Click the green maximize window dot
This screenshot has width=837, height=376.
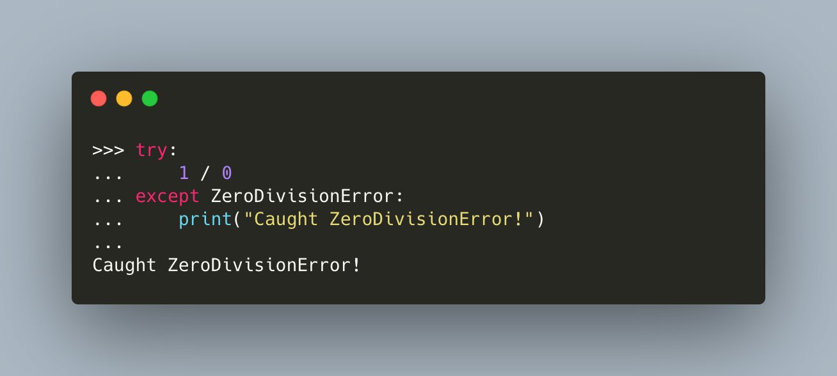point(150,98)
